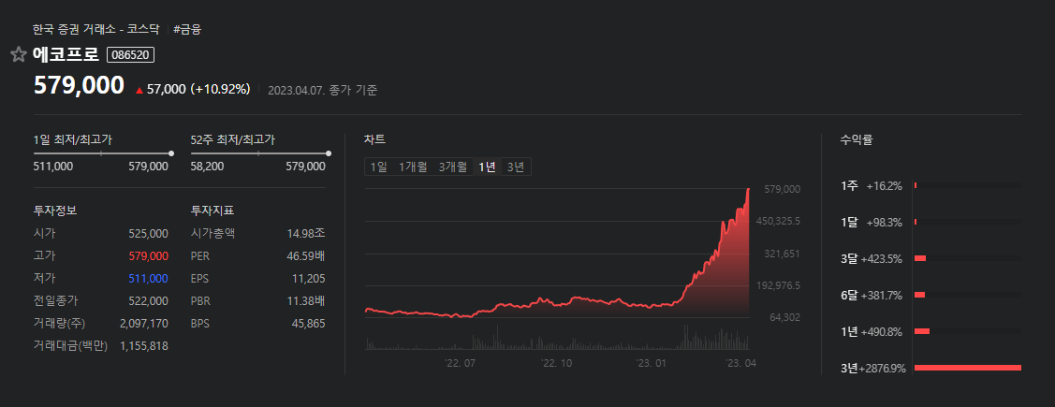Click the 시가총액 value 14.98조
The image size is (1055, 407).
306,233
